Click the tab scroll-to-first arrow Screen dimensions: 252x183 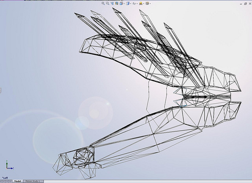coord(1,181)
